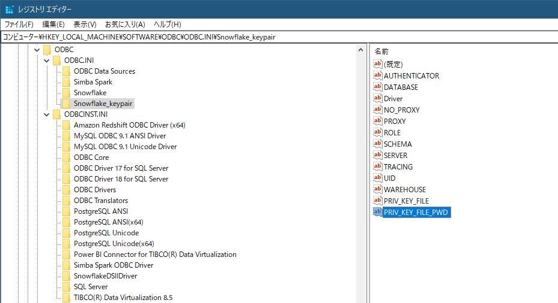Viewport: 558px width, 303px height.
Task: Select ODBC Driver 17 for SQL Server key
Action: pos(121,168)
